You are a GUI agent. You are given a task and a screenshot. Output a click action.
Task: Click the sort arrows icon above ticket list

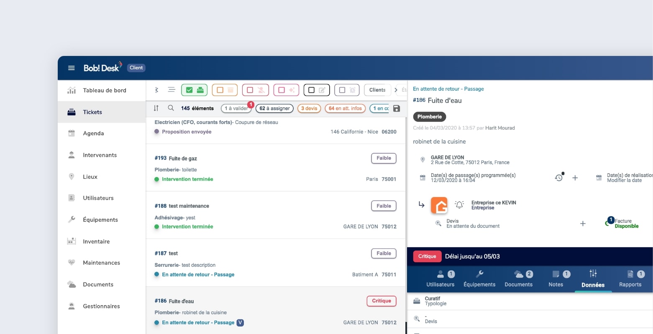[156, 108]
